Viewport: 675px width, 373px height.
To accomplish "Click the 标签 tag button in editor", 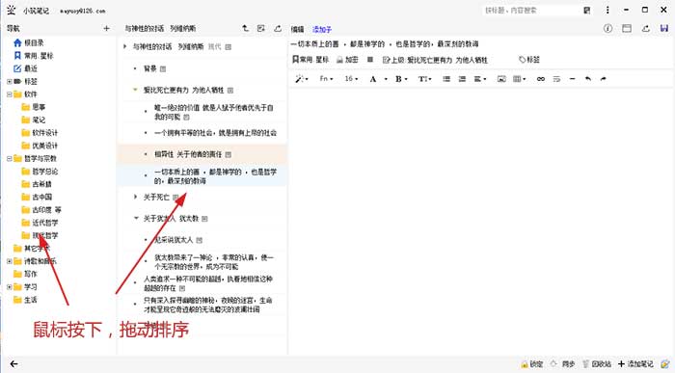I will coord(529,60).
